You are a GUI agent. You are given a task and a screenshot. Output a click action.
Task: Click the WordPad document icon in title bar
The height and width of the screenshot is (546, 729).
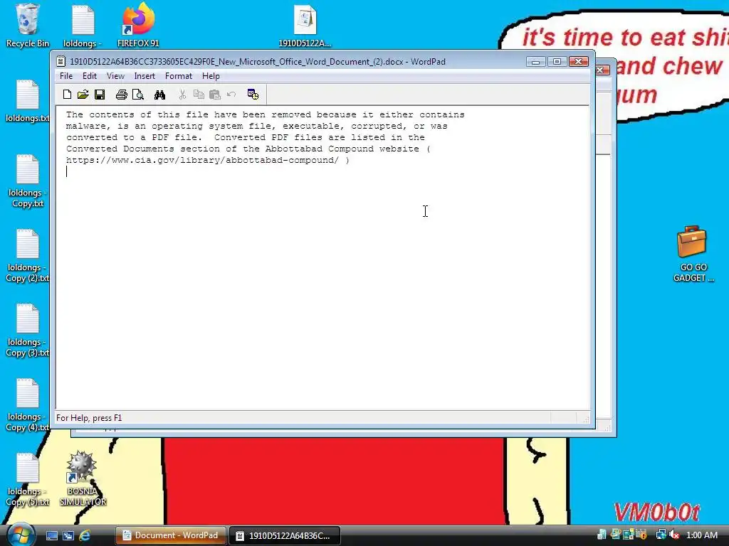[61, 61]
